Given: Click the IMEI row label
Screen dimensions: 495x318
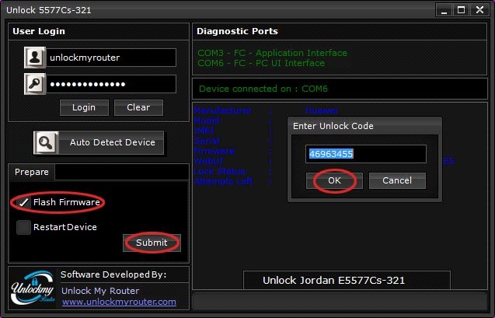Looking at the screenshot, I should point(204,131).
